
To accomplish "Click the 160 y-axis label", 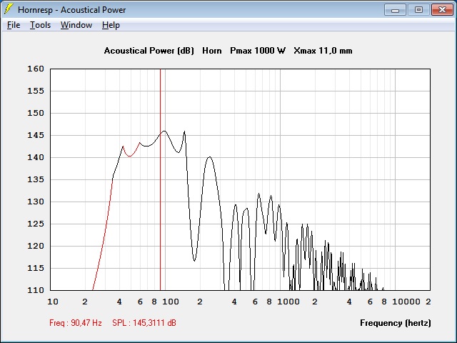I will [x=36, y=69].
